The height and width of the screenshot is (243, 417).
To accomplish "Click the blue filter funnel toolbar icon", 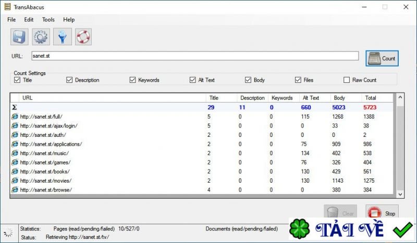I will click(63, 36).
